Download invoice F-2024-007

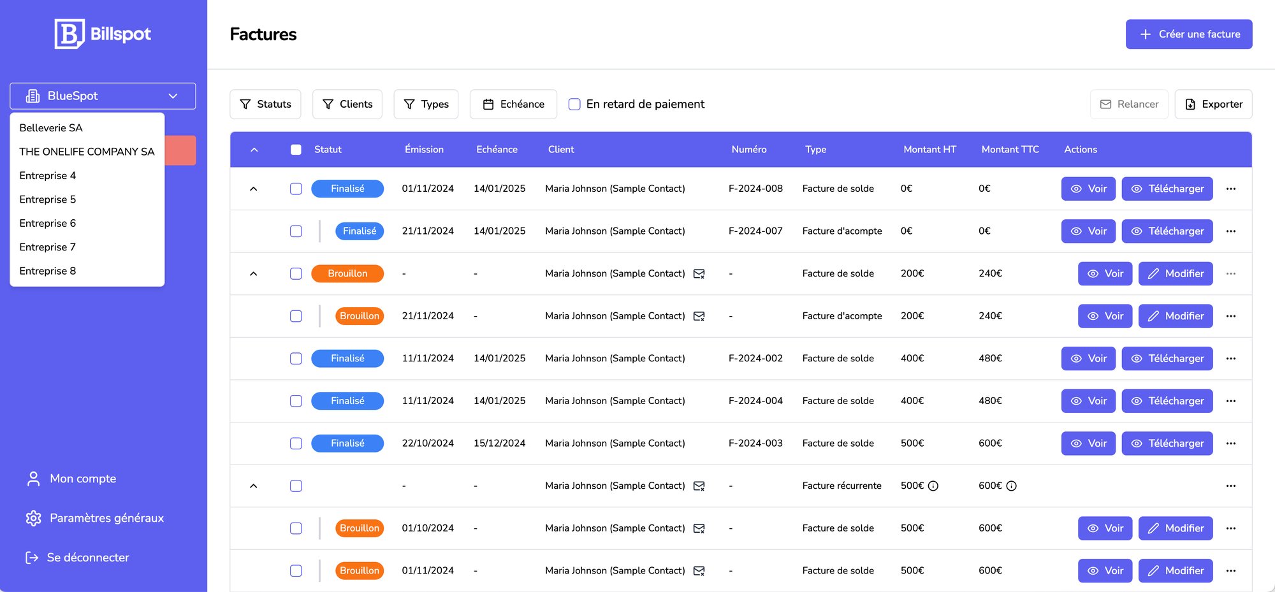tap(1167, 231)
